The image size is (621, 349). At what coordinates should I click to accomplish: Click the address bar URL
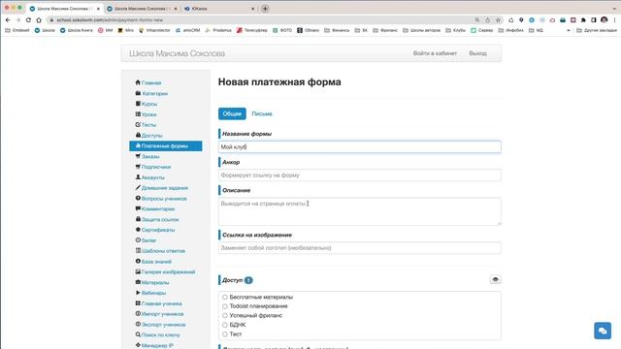tap(110, 19)
